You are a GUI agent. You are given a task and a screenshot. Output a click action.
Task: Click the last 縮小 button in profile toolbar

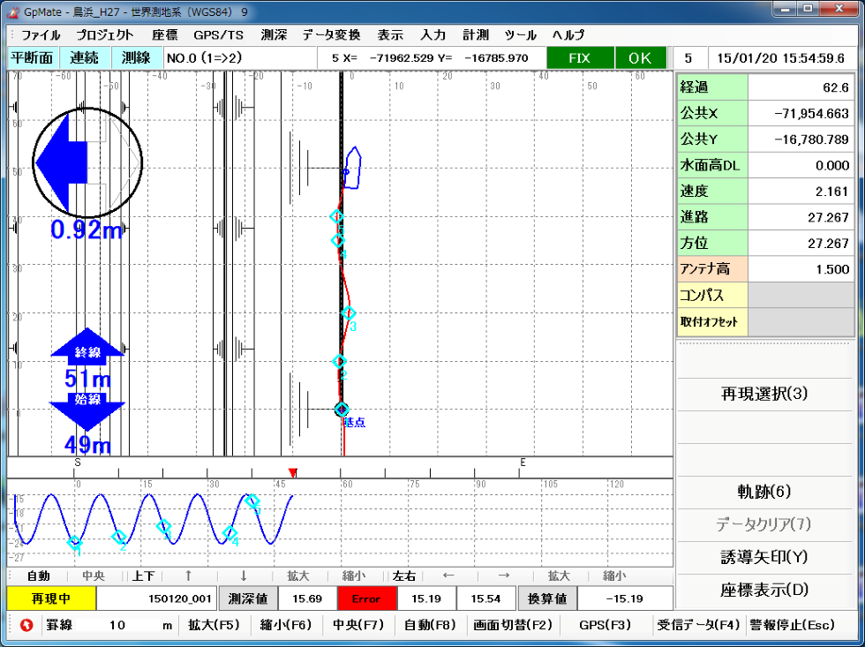tap(614, 576)
